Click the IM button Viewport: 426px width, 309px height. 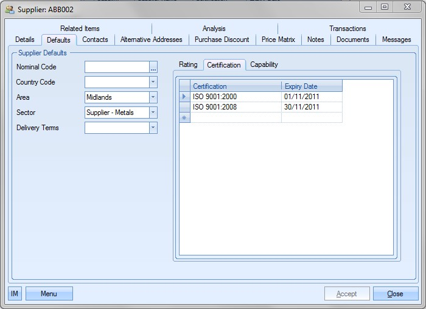pyautogui.click(x=15, y=294)
